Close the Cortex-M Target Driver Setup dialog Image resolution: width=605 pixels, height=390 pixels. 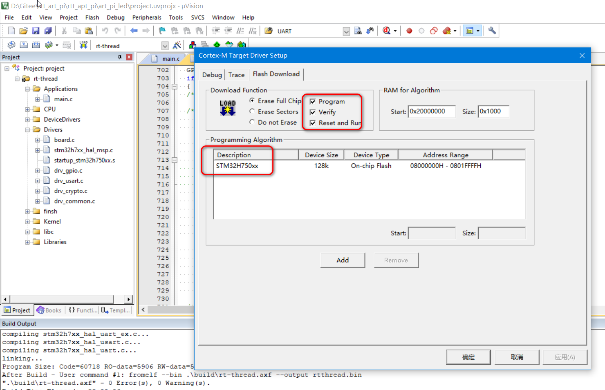(x=582, y=56)
